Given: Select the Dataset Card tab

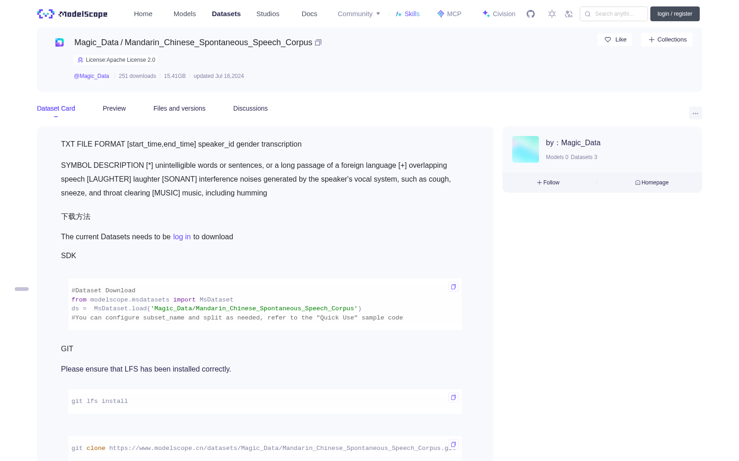Looking at the screenshot, I should coord(56,108).
